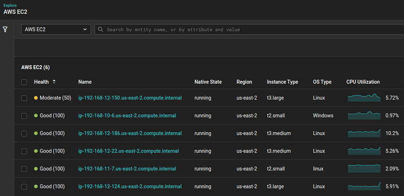This screenshot has width=404, height=196.
Task: Click the Moderate (50) health text
Action: (56, 98)
